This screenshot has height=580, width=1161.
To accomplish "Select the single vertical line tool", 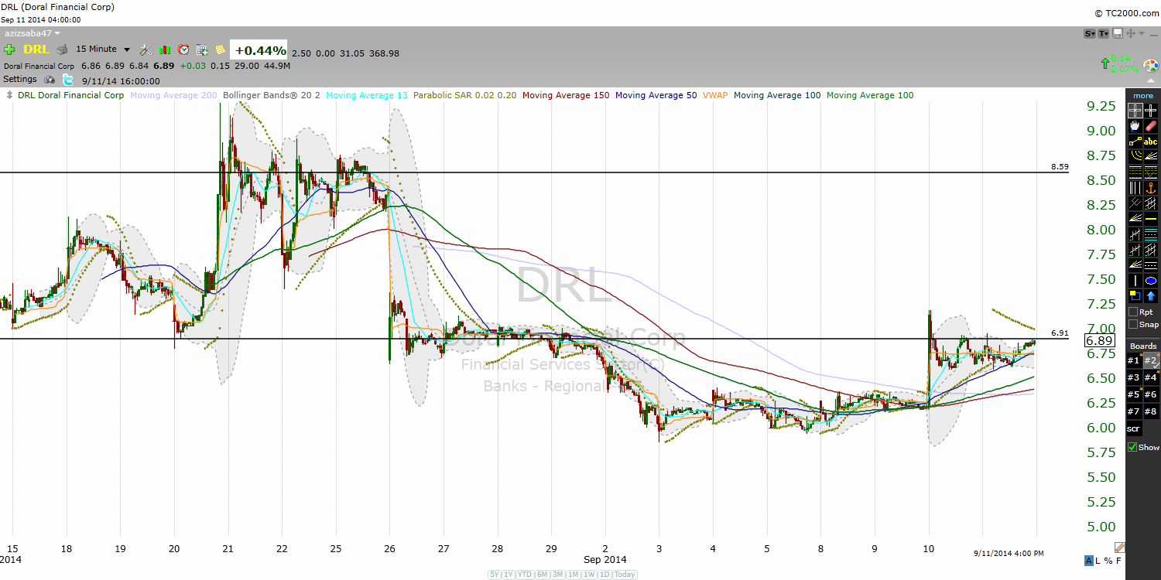I will [x=1135, y=280].
